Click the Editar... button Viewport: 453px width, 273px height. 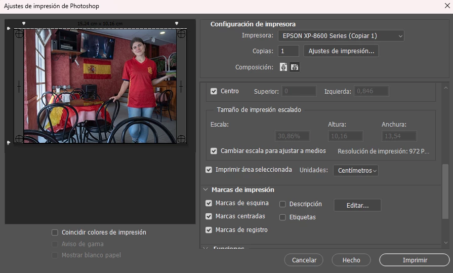point(357,205)
